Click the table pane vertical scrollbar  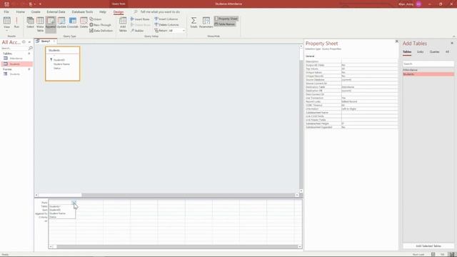point(301,119)
